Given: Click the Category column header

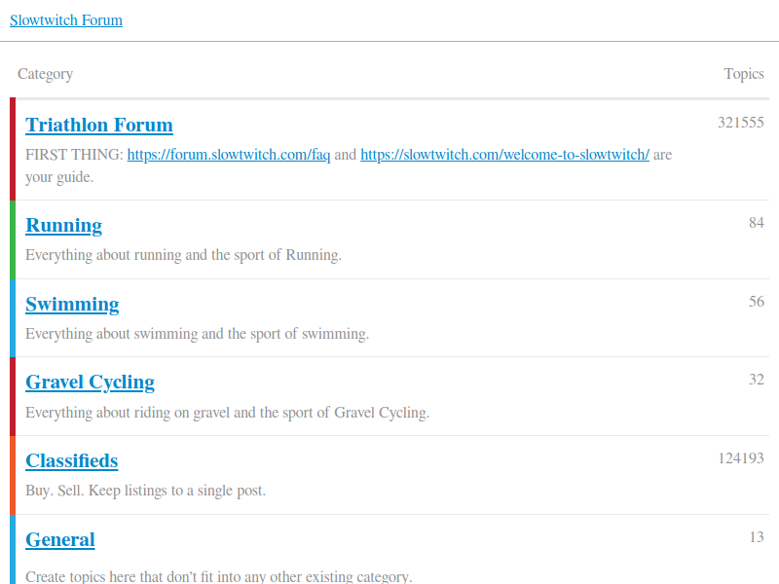Looking at the screenshot, I should 45,74.
